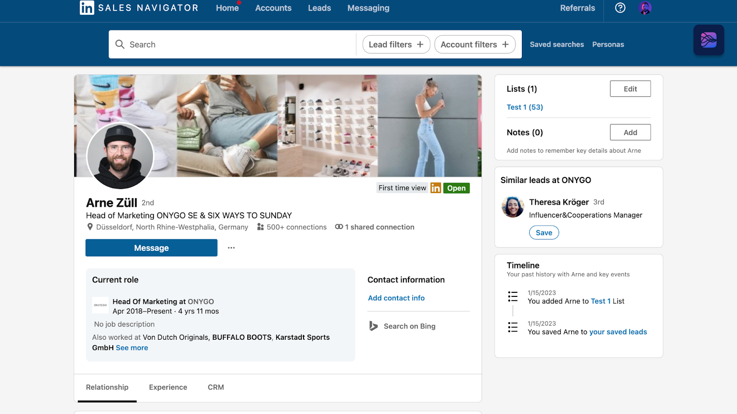Click the timeline list icon for Test 1 event

pos(513,296)
